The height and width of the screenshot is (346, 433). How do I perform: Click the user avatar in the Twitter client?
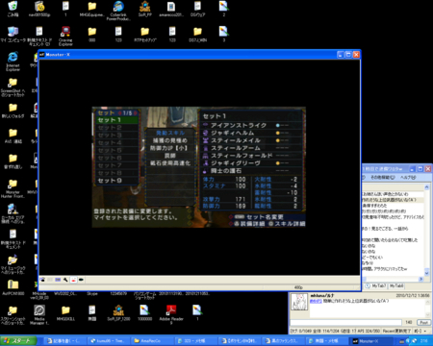click(x=299, y=302)
